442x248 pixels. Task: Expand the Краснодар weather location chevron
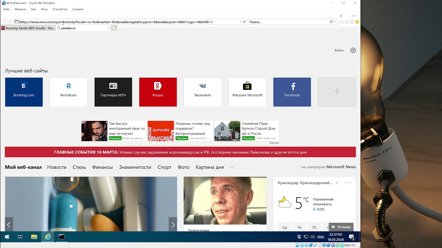337,183
